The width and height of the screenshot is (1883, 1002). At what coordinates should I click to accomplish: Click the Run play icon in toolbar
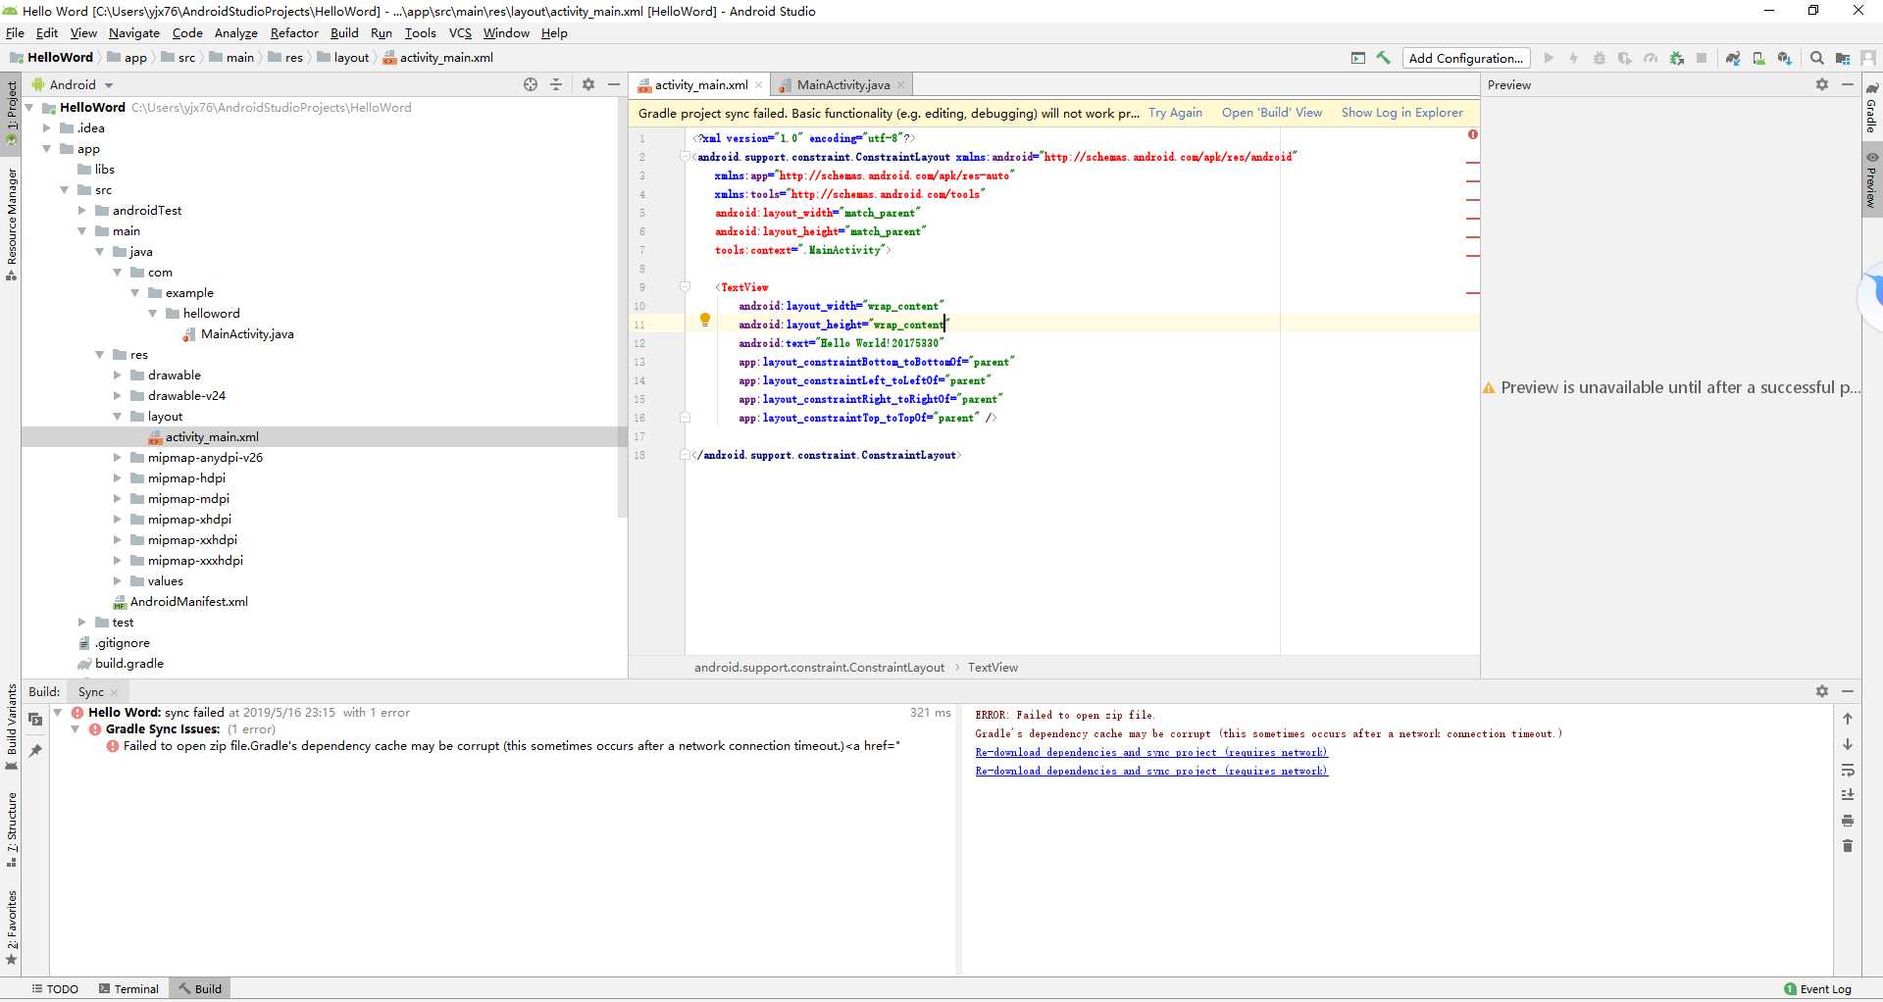coord(1549,58)
